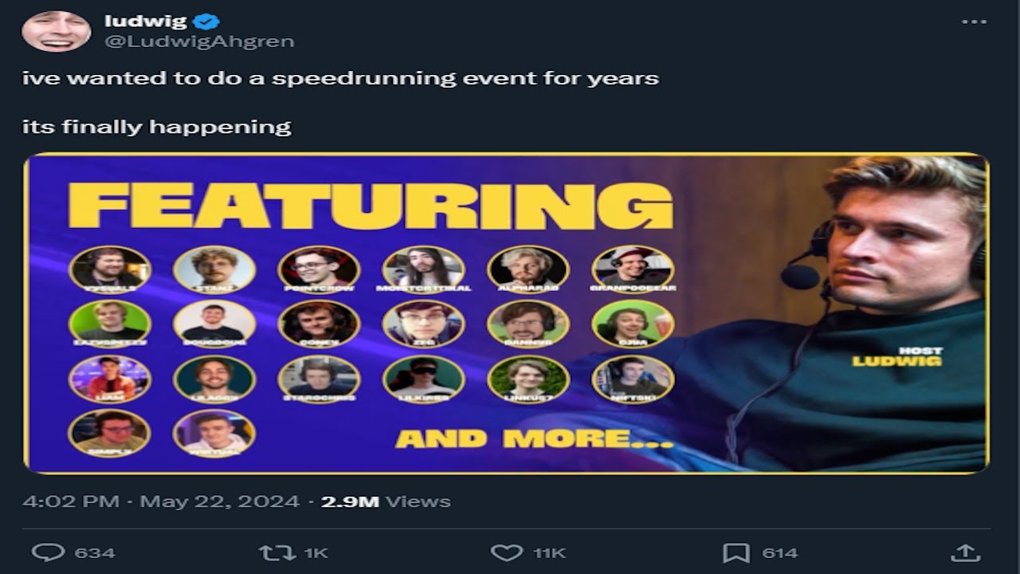
Task: Like the tweet with heart icon
Action: point(506,552)
